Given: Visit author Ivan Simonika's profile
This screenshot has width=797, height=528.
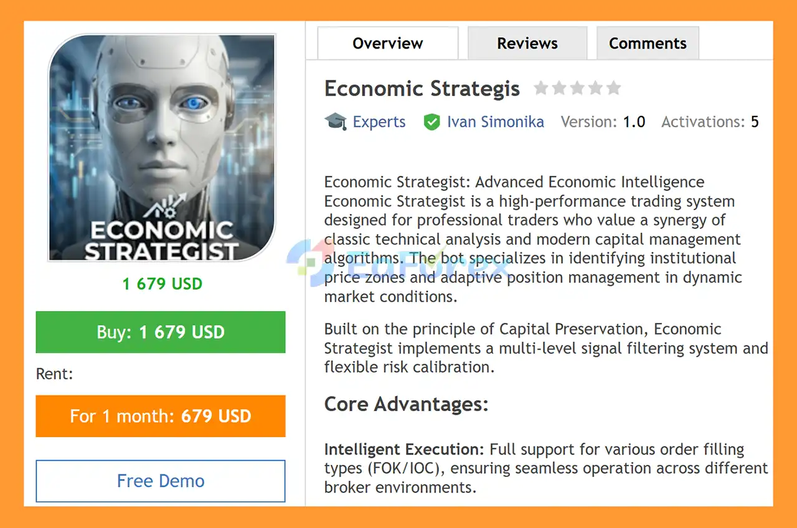Looking at the screenshot, I should [x=495, y=122].
